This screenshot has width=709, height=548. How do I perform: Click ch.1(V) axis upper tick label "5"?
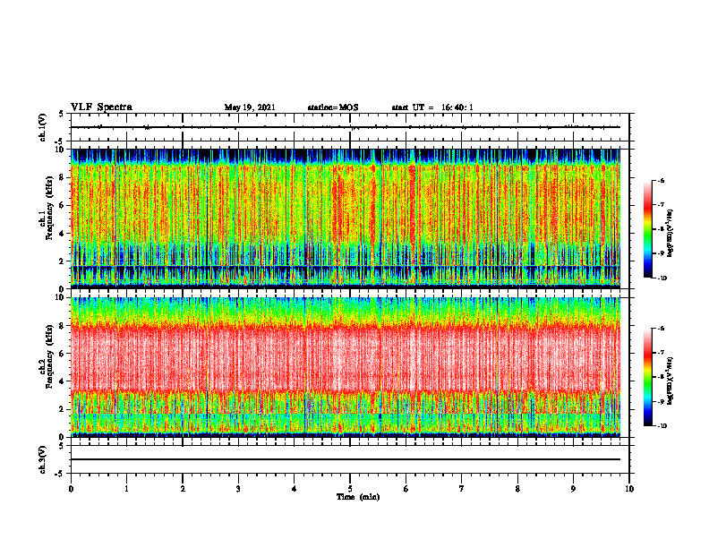(62, 114)
